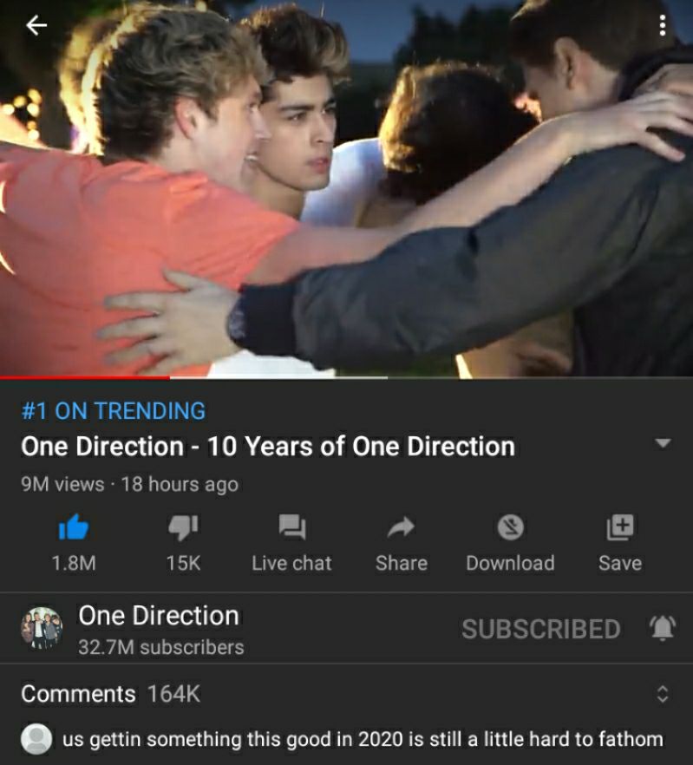Toggle the SUBSCRIBED button
693x765 pixels.
coord(541,629)
